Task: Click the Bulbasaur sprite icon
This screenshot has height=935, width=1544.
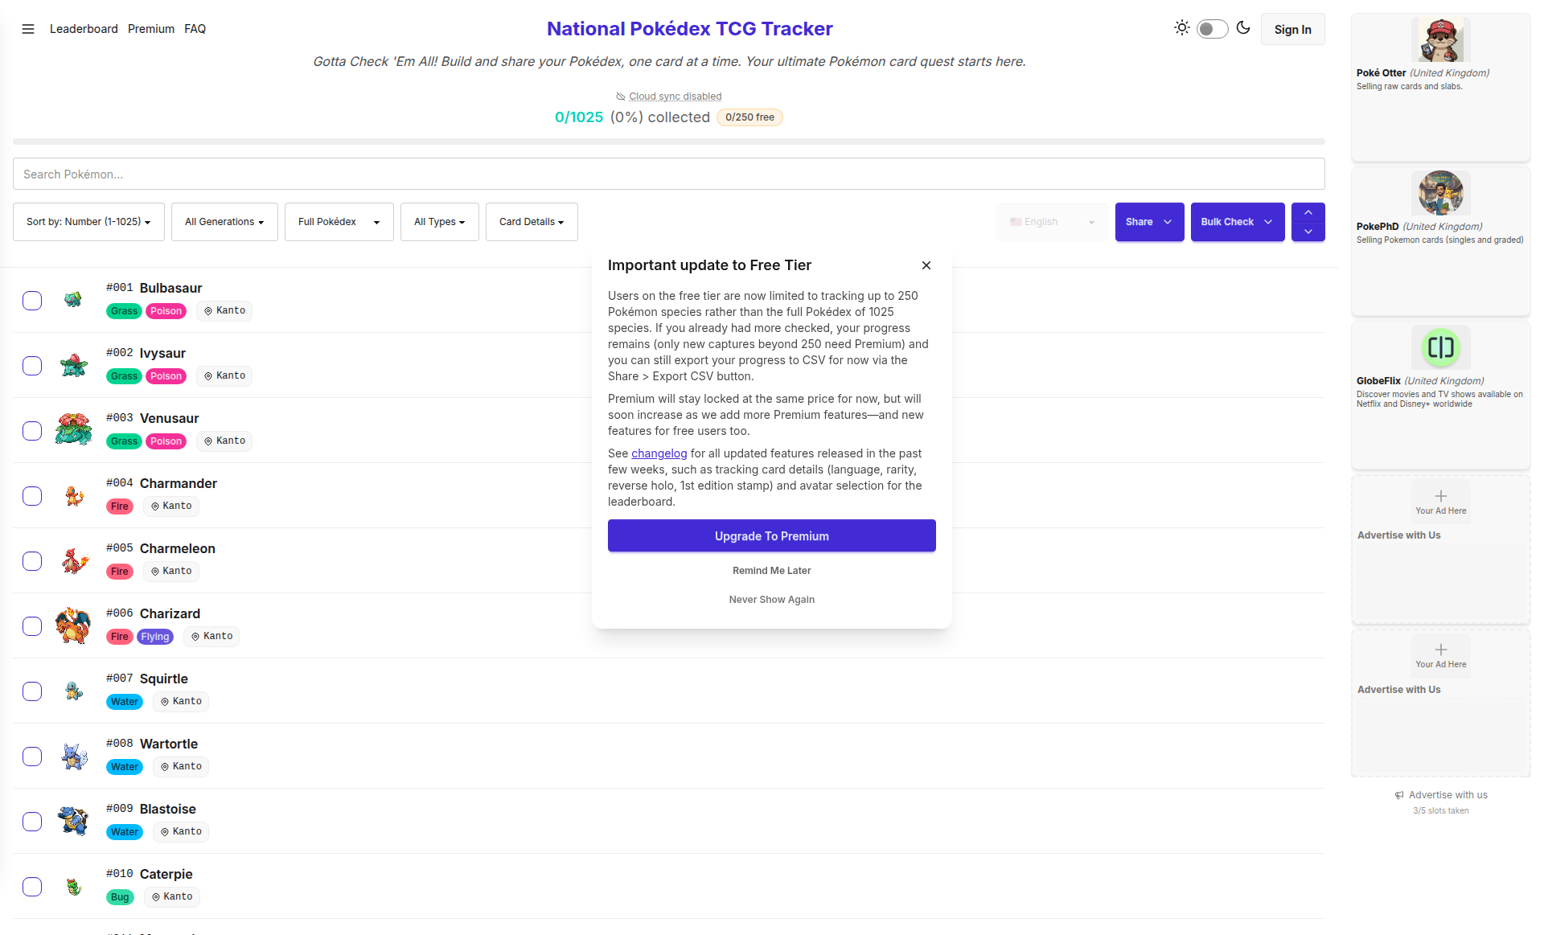Action: click(x=73, y=300)
